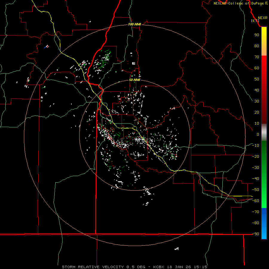Click the -40 value on velocity scale
Screen dimensions: 269x269
pos(256,179)
